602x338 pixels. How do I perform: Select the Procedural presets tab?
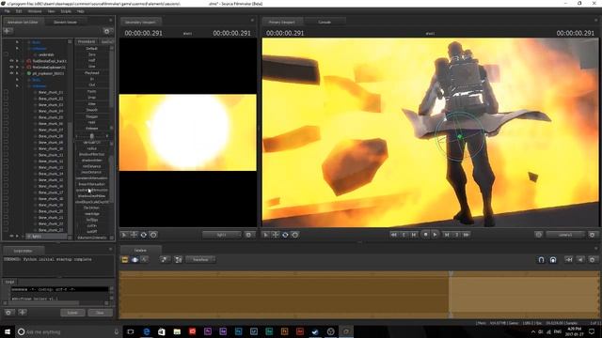pyautogui.click(x=87, y=41)
